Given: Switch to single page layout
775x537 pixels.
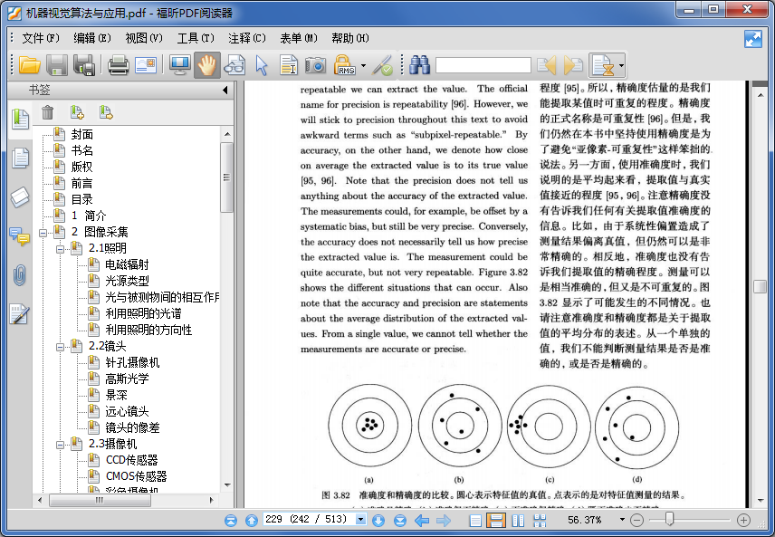Looking at the screenshot, I should click(475, 520).
